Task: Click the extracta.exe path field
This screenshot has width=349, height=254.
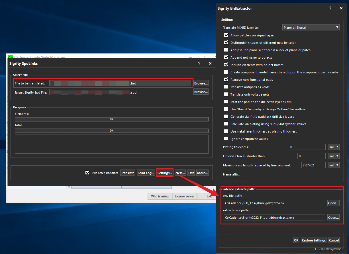Action: [x=274, y=218]
